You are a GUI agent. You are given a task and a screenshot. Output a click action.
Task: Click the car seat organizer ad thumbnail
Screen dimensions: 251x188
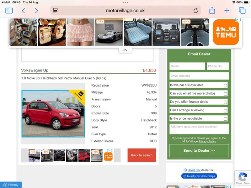pos(52,32)
